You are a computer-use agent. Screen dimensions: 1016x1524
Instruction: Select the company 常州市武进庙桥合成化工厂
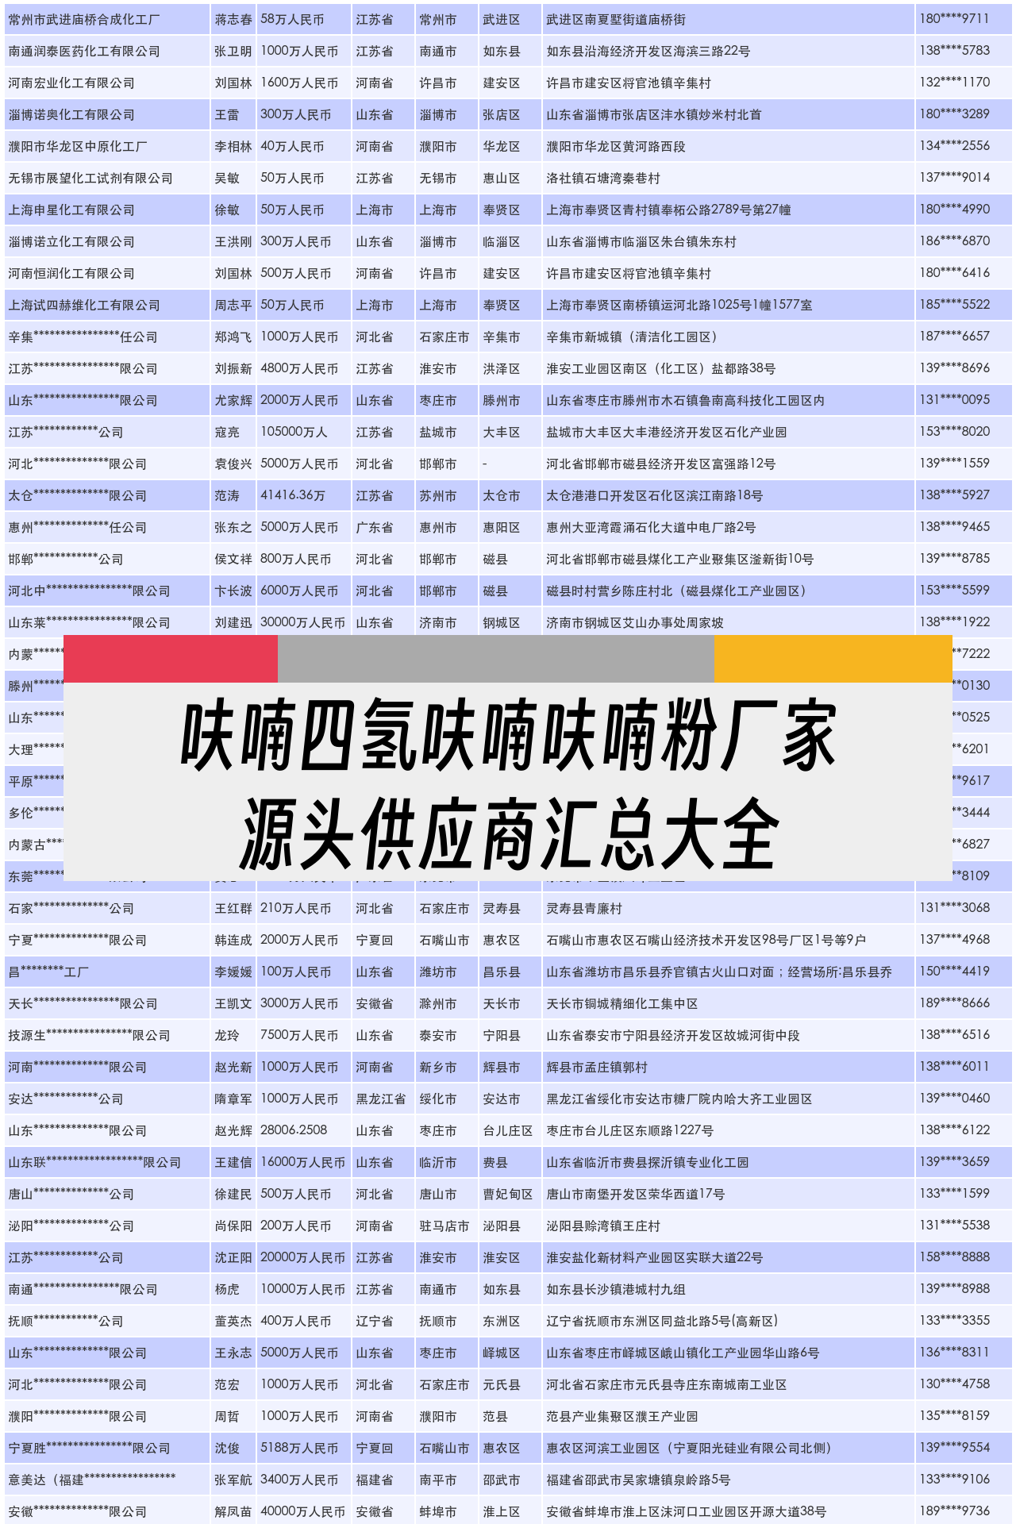[x=84, y=19]
